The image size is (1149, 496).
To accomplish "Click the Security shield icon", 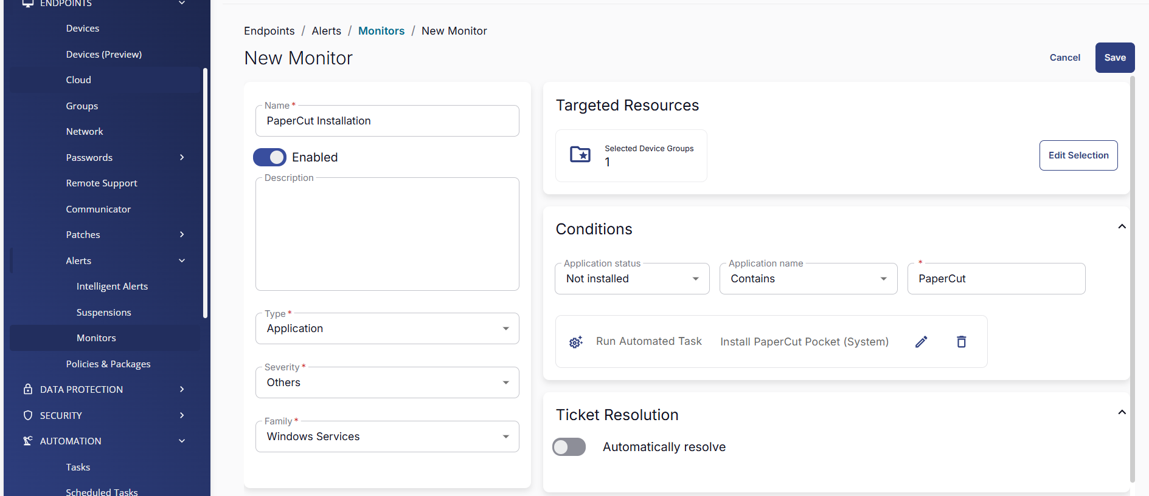I will tap(27, 415).
